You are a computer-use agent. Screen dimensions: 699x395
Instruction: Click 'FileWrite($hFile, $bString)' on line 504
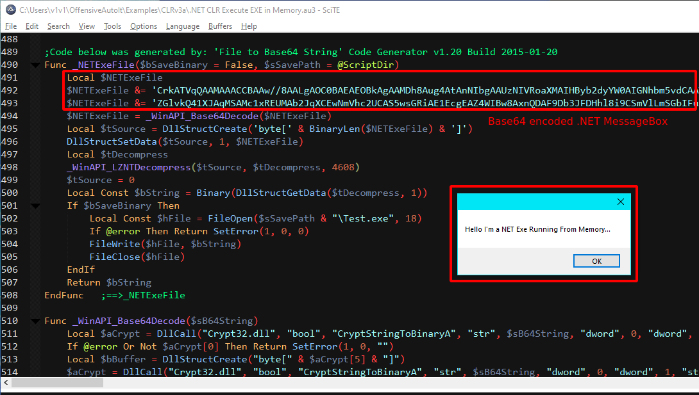tap(165, 244)
